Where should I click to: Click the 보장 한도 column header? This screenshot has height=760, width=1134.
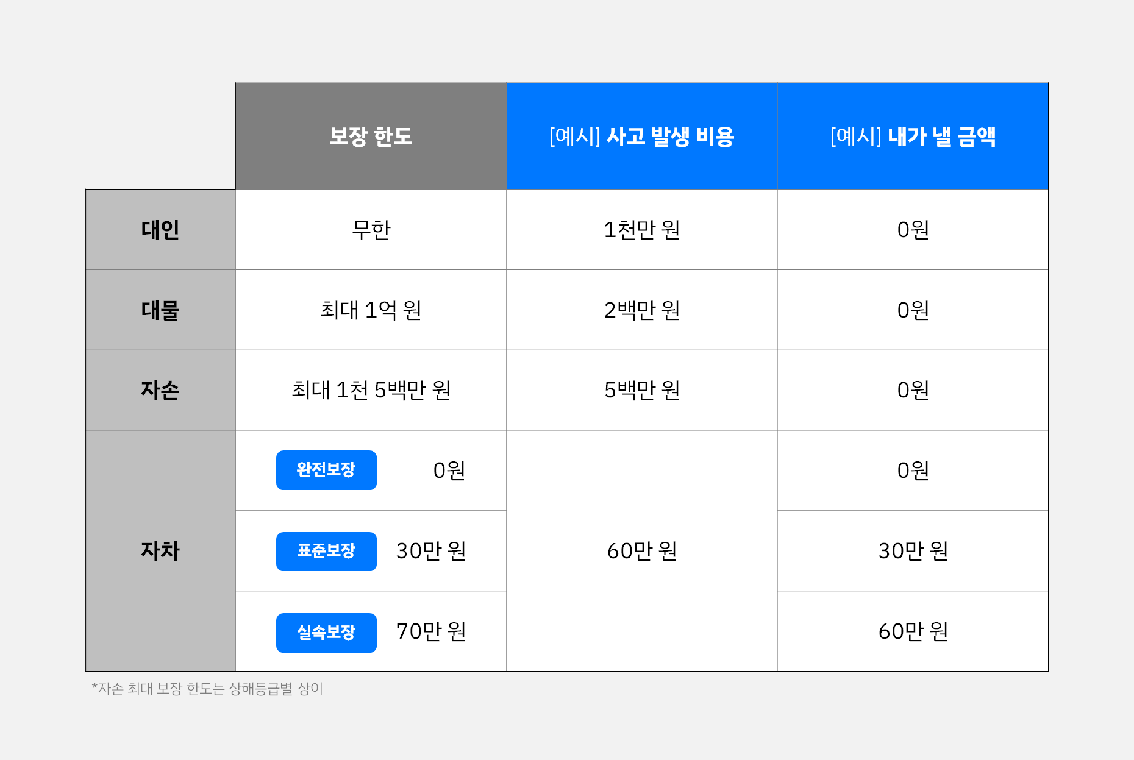point(371,136)
